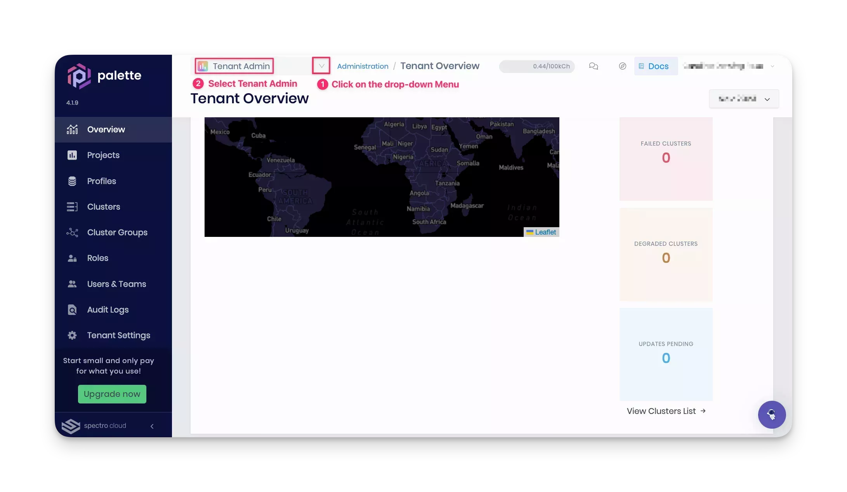
Task: Toggle the notifications bell icon in header
Action: pyautogui.click(x=594, y=66)
